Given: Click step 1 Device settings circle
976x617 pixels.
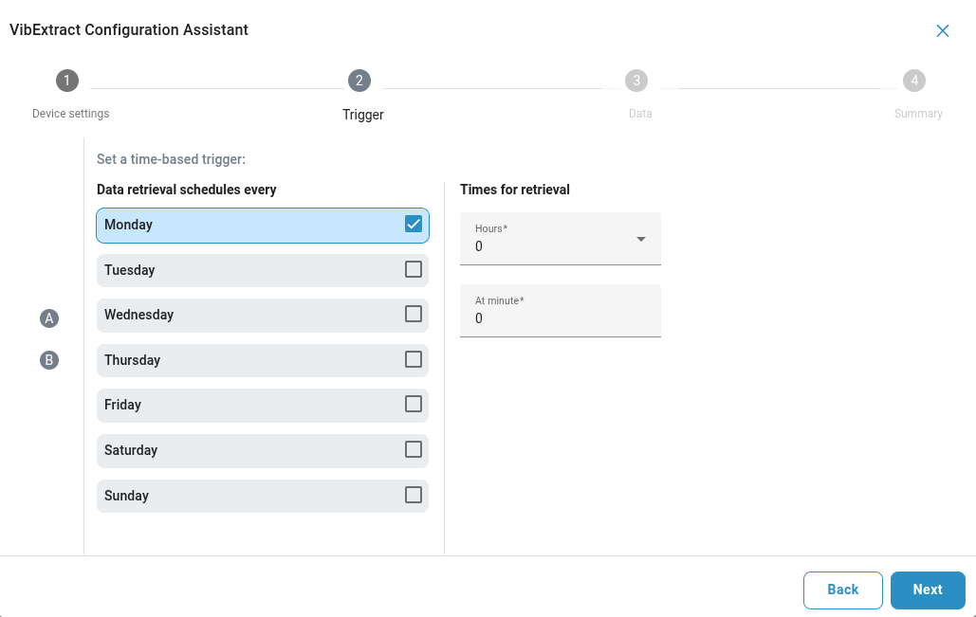Looking at the screenshot, I should [67, 81].
